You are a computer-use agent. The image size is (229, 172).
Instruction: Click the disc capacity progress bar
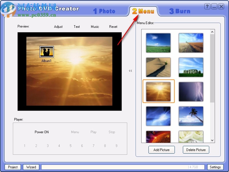coord(123,167)
